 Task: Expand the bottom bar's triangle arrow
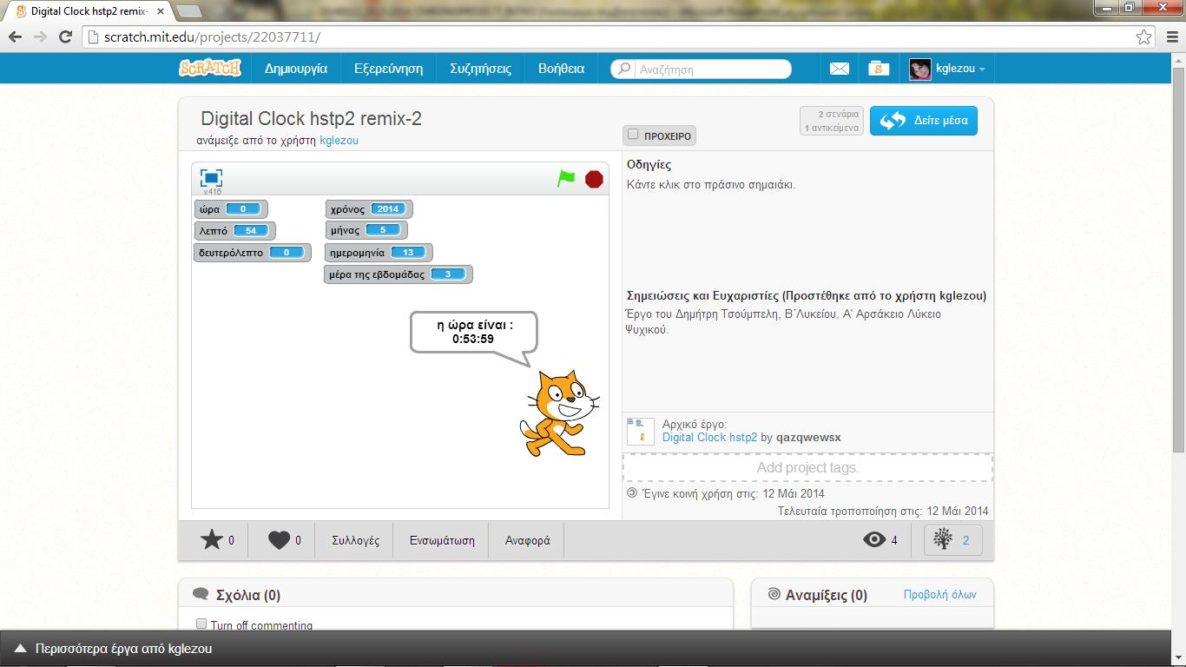[x=19, y=649]
